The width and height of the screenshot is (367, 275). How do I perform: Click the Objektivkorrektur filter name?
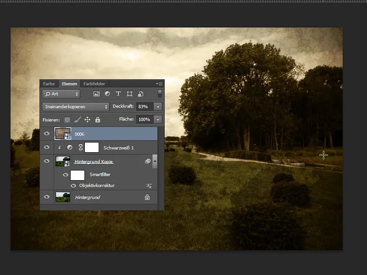click(97, 186)
